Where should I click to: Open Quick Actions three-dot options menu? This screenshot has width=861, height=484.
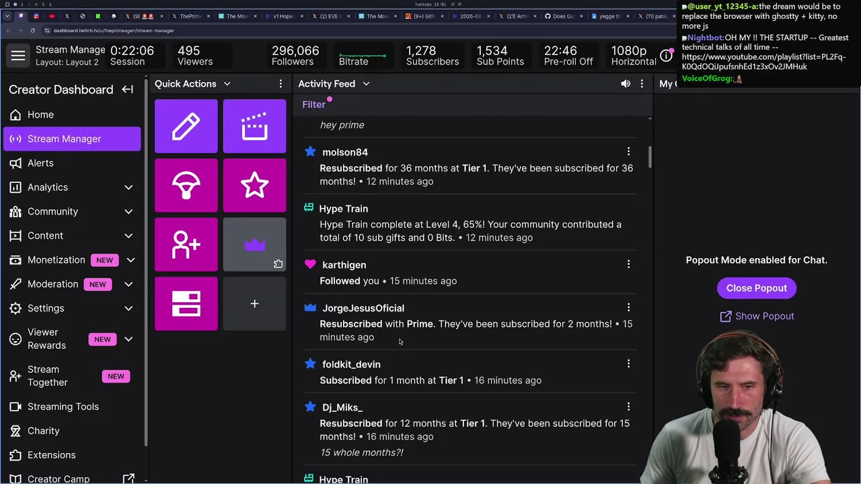click(x=280, y=84)
